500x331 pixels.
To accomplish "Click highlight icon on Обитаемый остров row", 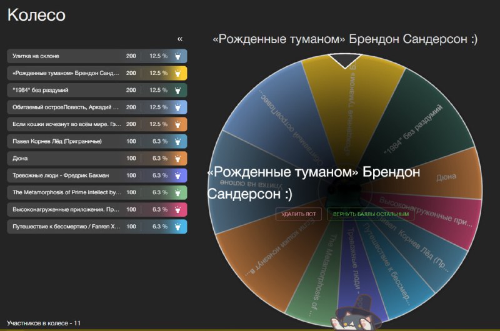I will (x=178, y=107).
